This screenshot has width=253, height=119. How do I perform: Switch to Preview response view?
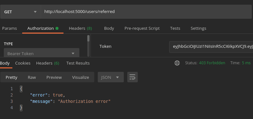[54, 77]
